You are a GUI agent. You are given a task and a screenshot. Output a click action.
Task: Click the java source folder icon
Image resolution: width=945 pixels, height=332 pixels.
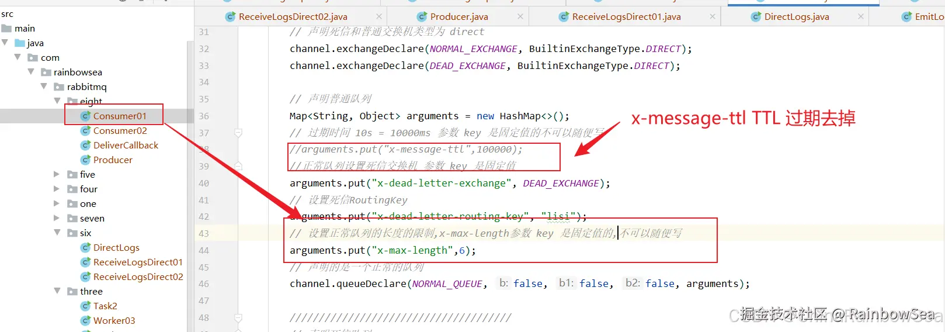[x=20, y=43]
